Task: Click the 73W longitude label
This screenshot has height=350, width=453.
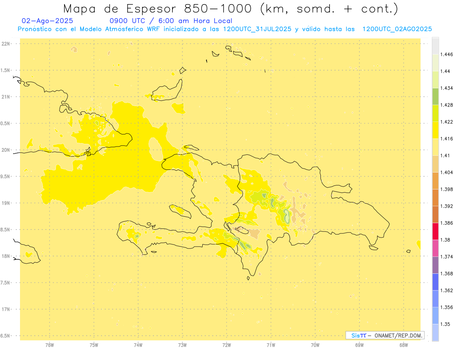Action: [182, 345]
